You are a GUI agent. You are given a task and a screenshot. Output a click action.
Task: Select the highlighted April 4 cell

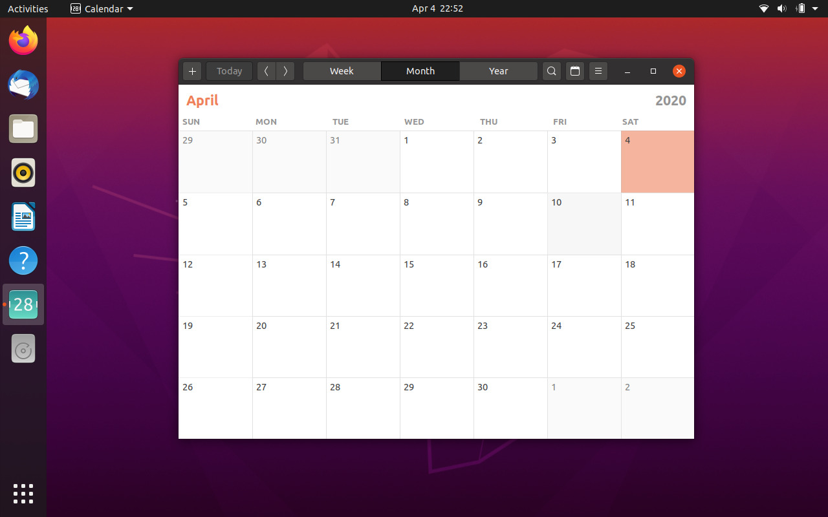click(657, 162)
